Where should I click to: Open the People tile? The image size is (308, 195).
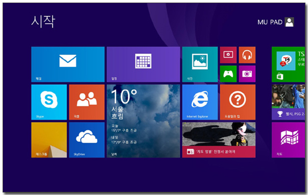coord(87,102)
